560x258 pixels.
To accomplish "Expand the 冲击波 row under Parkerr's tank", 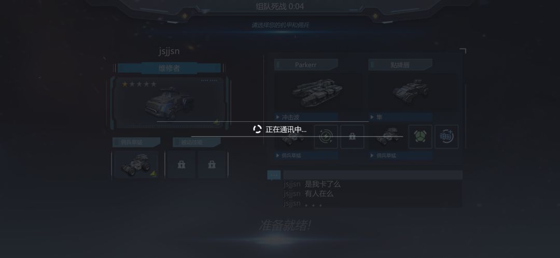I will point(306,117).
